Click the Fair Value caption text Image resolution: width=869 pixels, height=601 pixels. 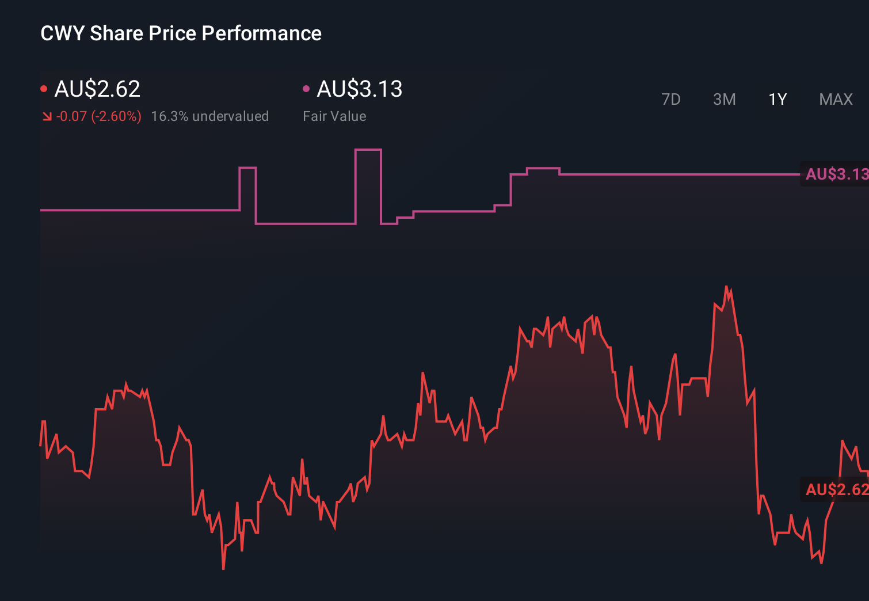tap(335, 116)
